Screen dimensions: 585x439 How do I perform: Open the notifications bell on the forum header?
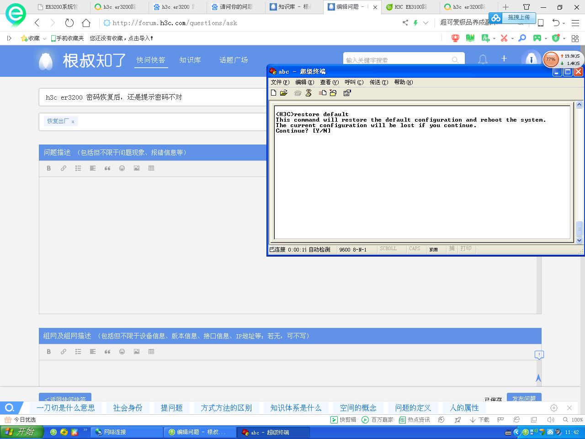[483, 59]
